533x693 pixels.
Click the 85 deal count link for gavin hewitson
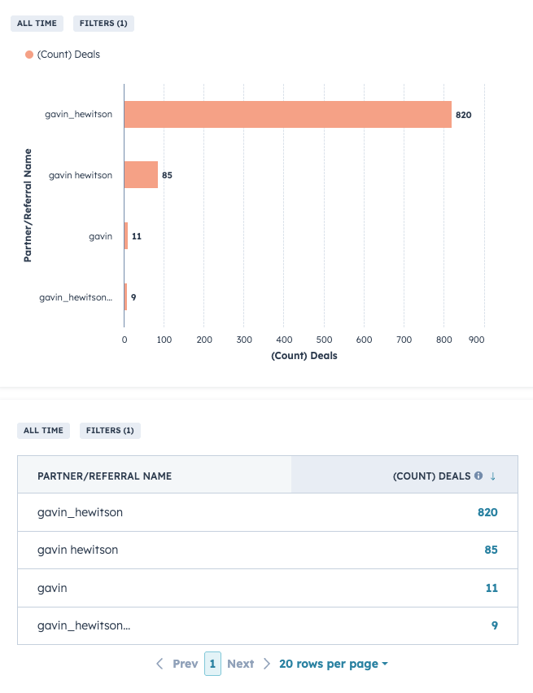pyautogui.click(x=491, y=550)
